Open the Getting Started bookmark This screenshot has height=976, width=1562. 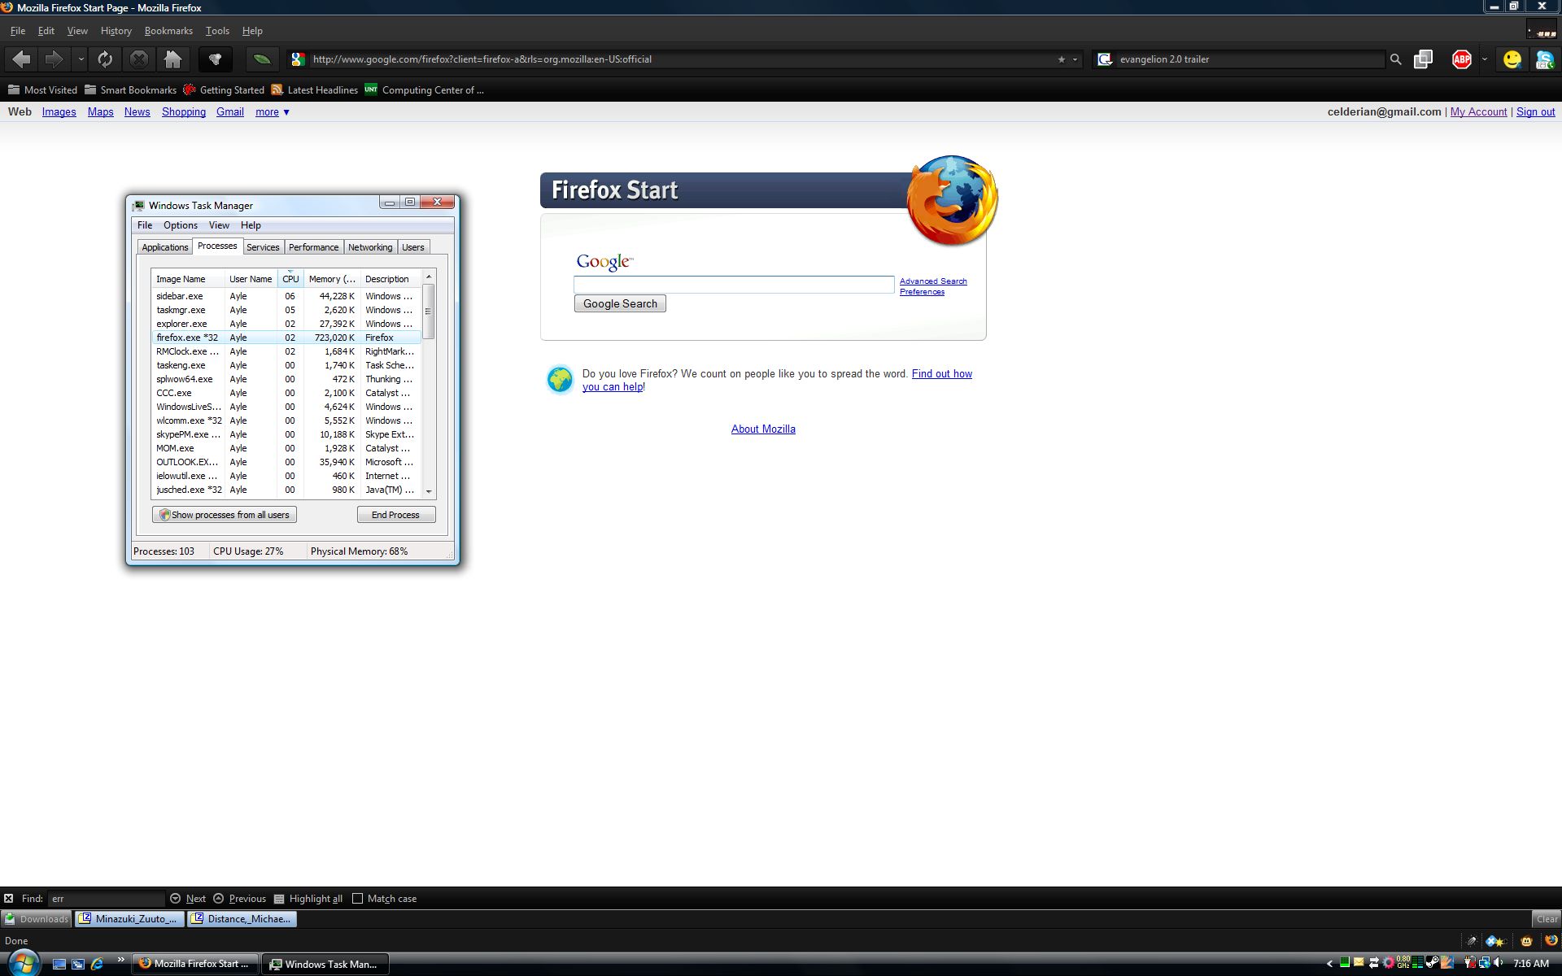(224, 89)
